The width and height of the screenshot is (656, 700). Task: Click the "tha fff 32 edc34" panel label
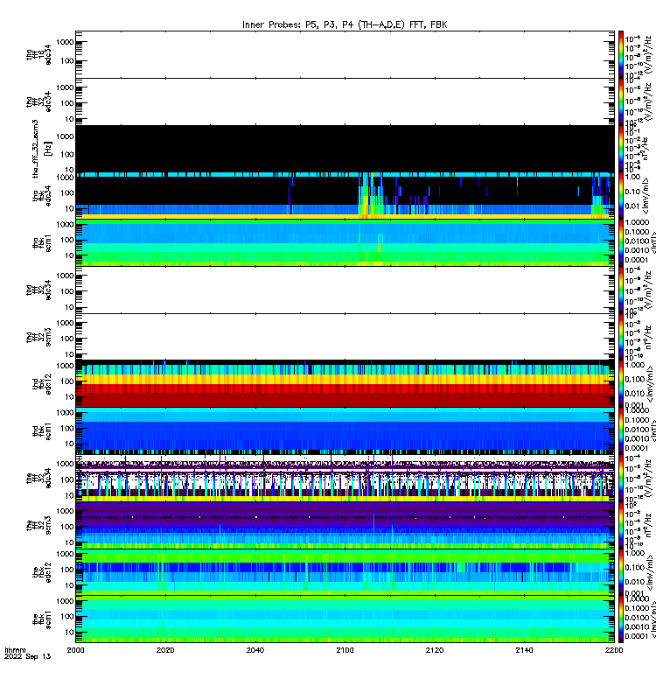[x=38, y=101]
